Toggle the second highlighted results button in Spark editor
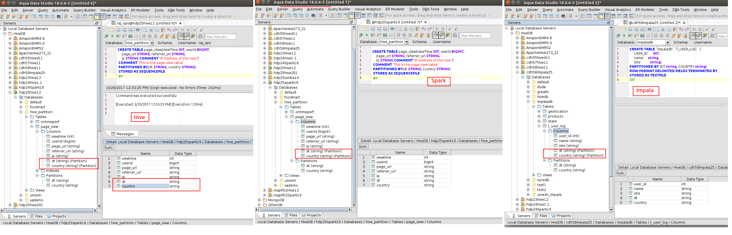This screenshot has height=235, width=732. click(x=441, y=35)
